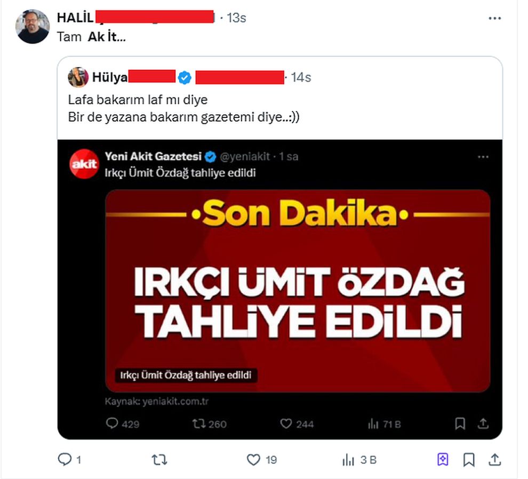Viewport: 528px width, 479px height.
Task: Open the Son Dakika news card image
Action: (298, 291)
